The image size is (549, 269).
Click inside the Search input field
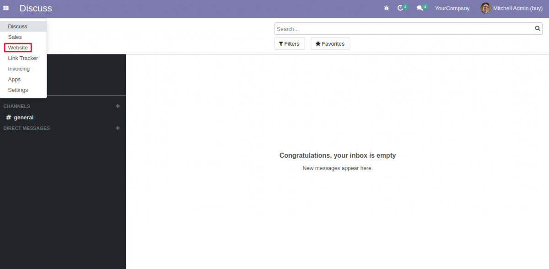click(x=403, y=28)
